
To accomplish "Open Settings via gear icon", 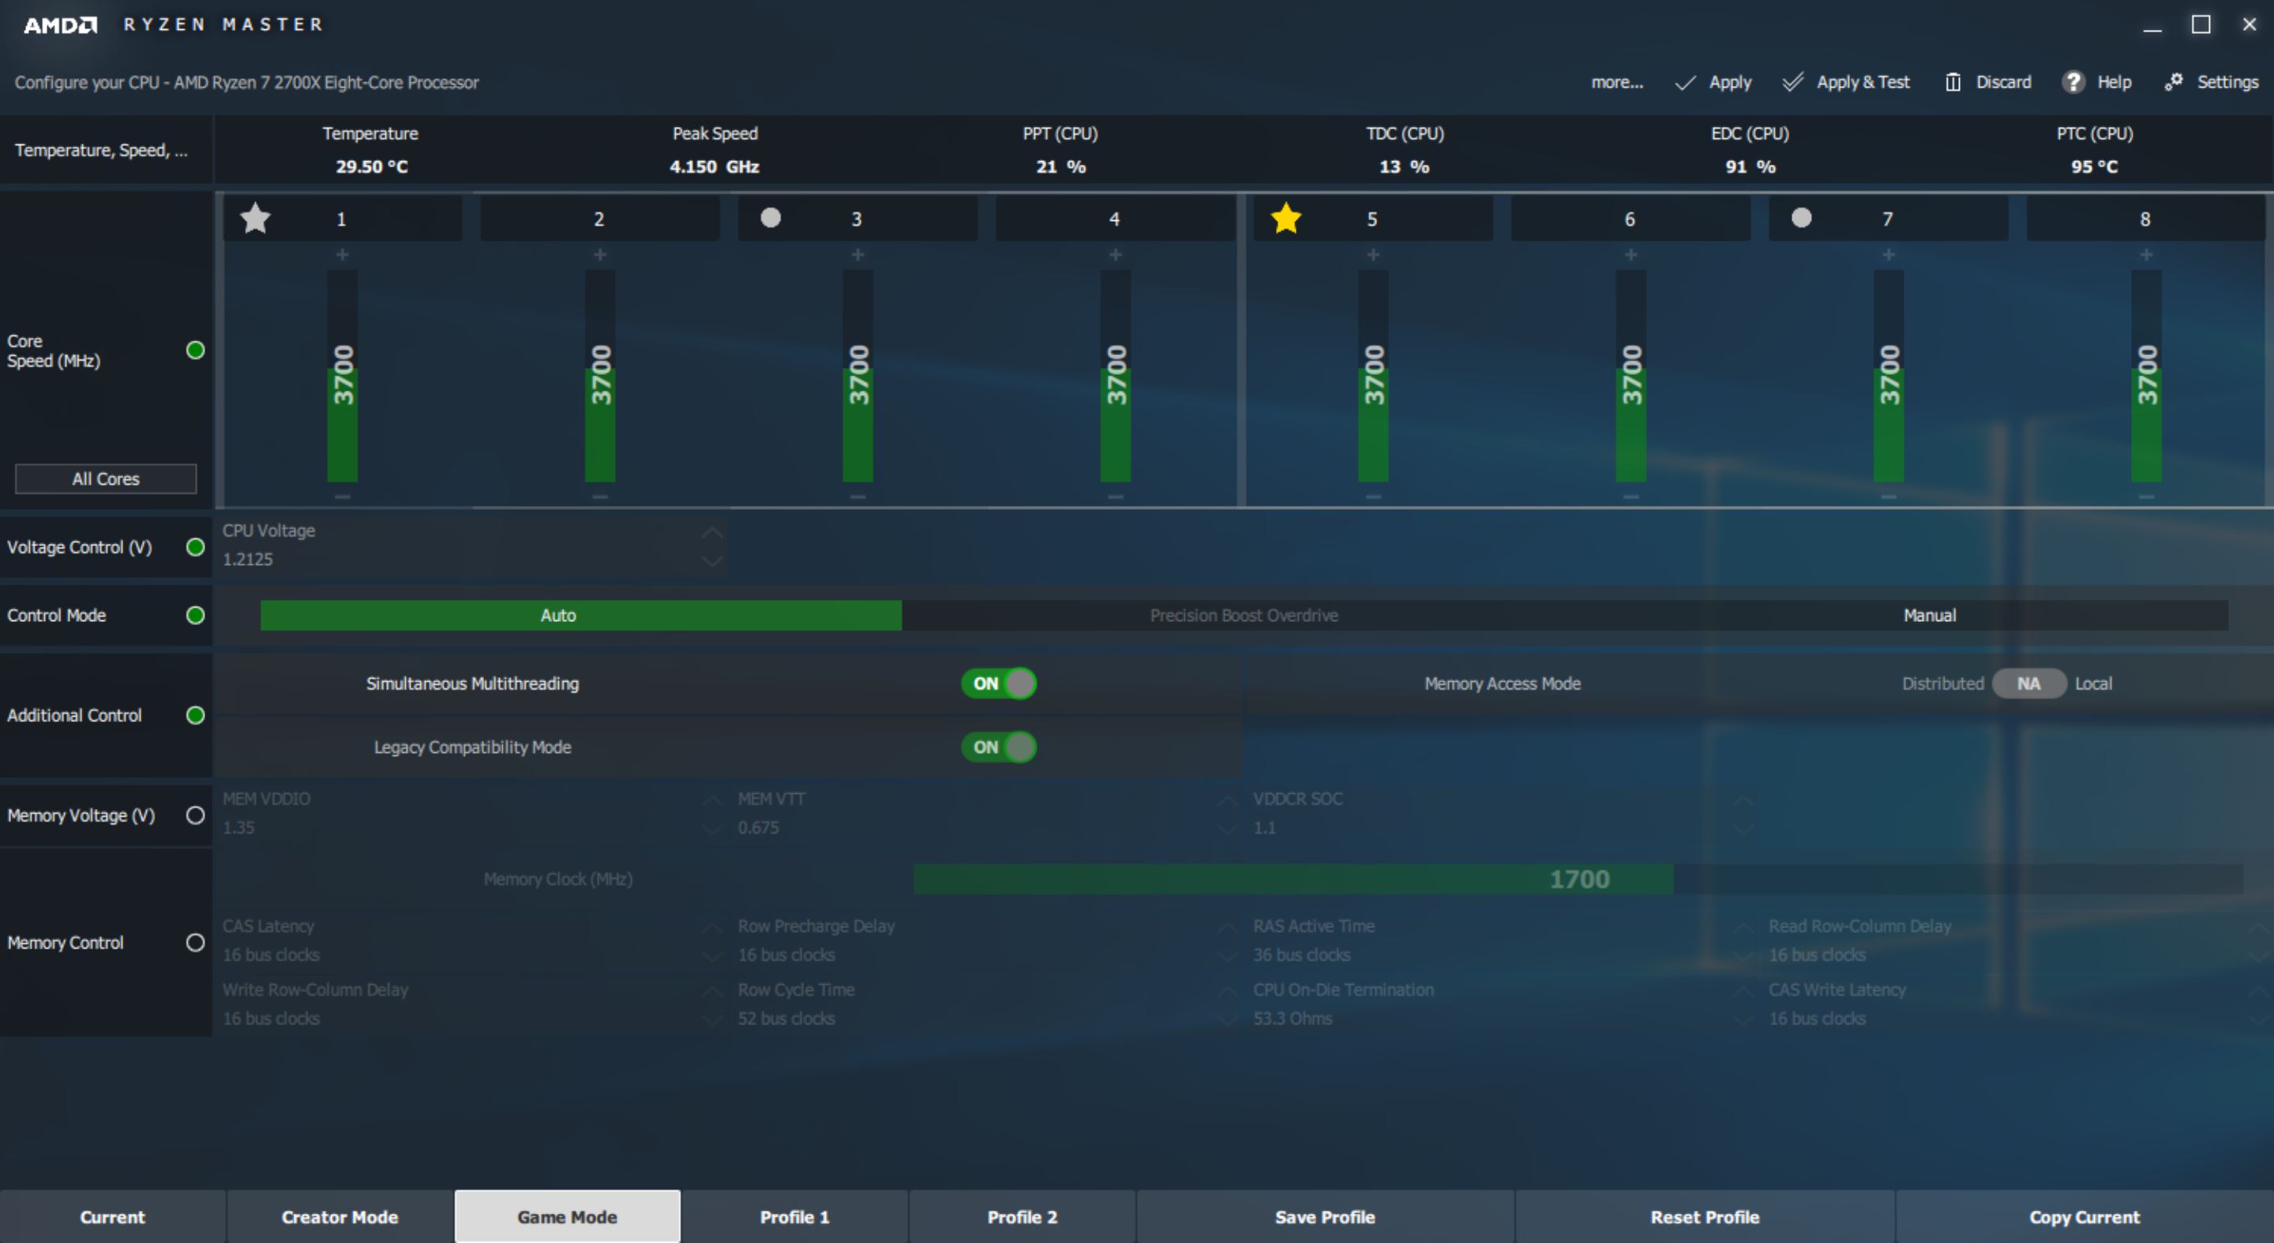I will [2174, 82].
